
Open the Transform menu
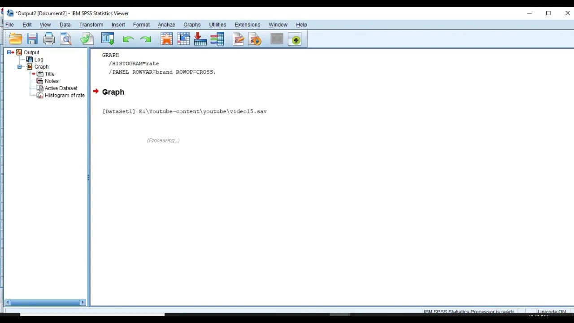pos(91,25)
